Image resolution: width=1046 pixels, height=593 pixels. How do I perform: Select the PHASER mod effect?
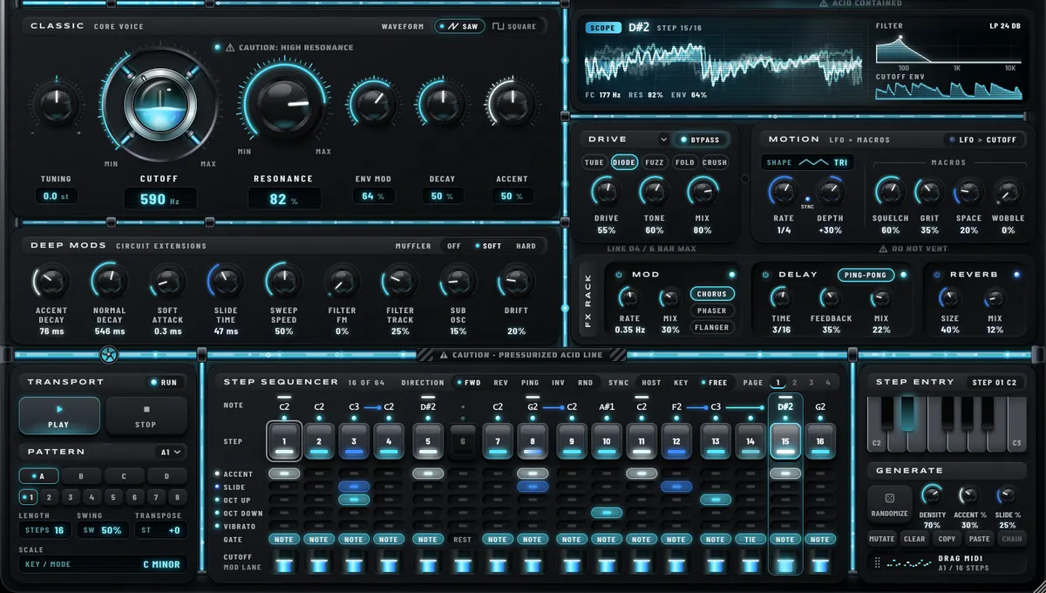[x=711, y=310]
